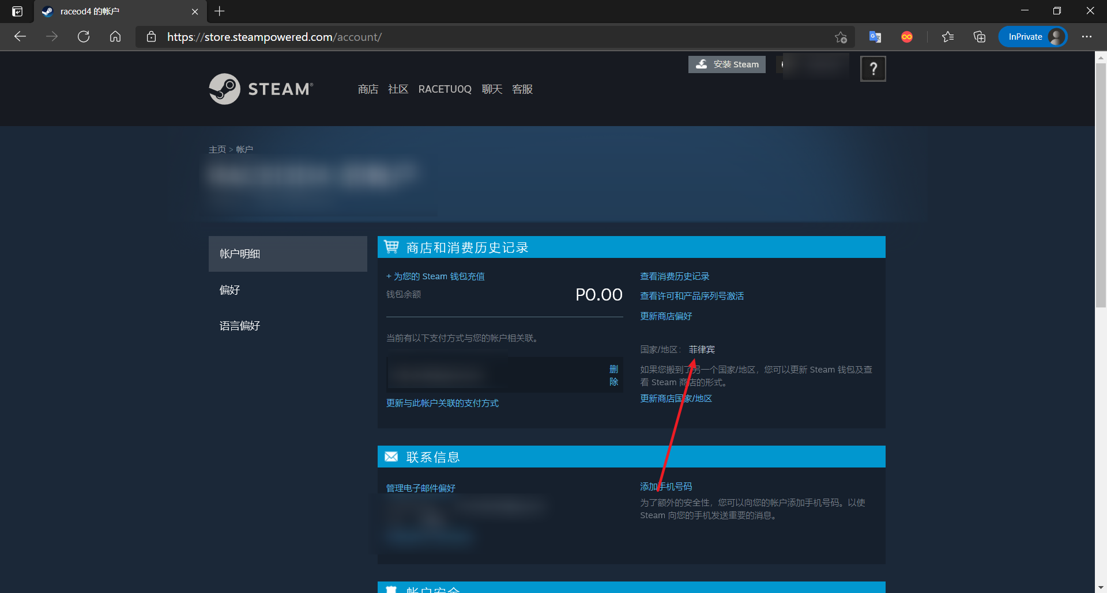This screenshot has width=1107, height=593.
Task: Open the question mark help button
Action: pos(873,69)
